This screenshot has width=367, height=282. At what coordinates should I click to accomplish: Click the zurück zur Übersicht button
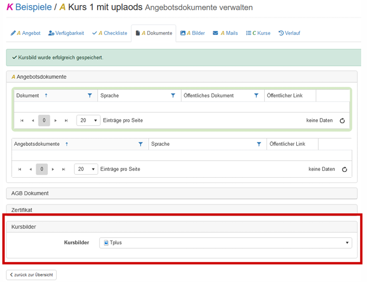[32, 274]
